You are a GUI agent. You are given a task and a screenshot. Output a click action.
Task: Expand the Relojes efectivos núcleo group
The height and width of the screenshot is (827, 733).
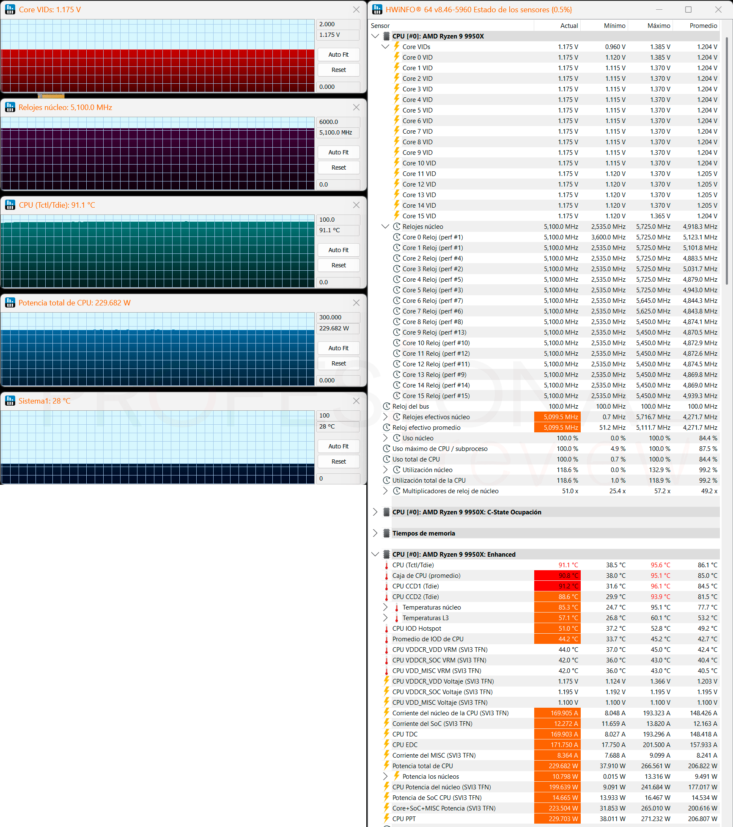[385, 417]
